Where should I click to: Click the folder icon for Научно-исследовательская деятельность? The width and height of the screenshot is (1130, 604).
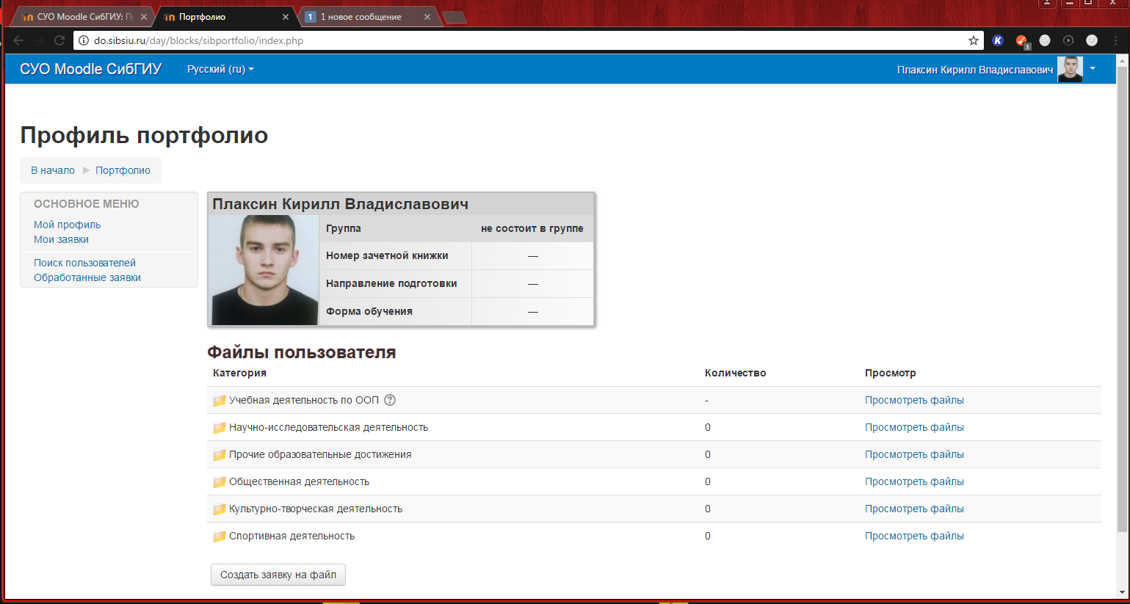pyautogui.click(x=219, y=428)
